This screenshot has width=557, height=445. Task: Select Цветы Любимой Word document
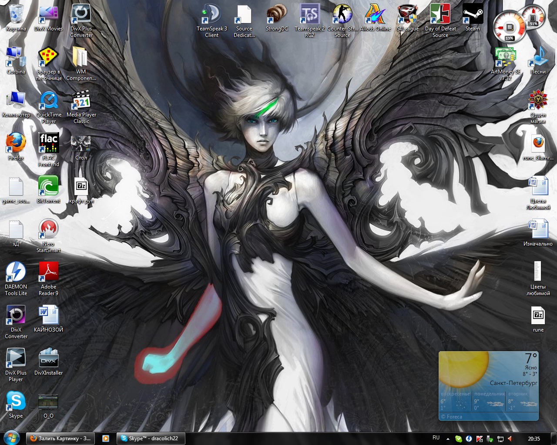tap(538, 193)
